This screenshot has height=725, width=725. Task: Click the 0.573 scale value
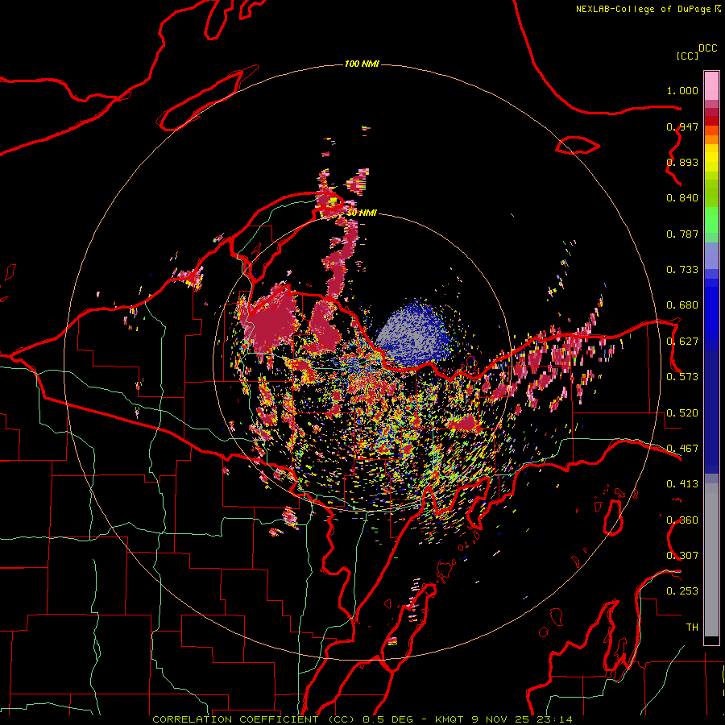(682, 377)
